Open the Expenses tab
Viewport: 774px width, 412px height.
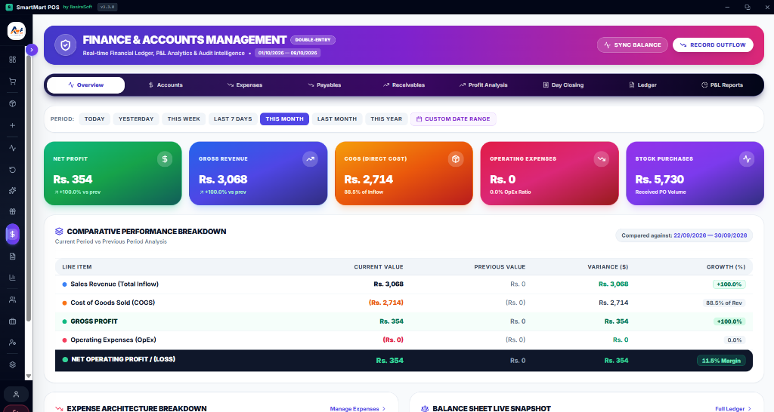[x=245, y=85]
